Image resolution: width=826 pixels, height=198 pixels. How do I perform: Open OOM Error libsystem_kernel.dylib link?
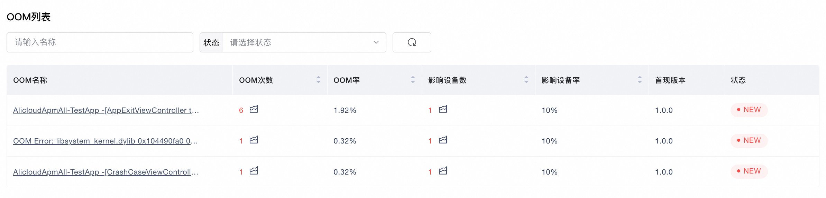coord(105,141)
